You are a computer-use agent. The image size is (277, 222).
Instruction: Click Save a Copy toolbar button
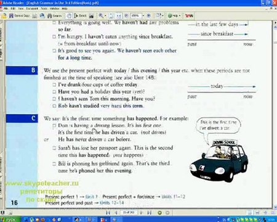[x=20, y=15]
